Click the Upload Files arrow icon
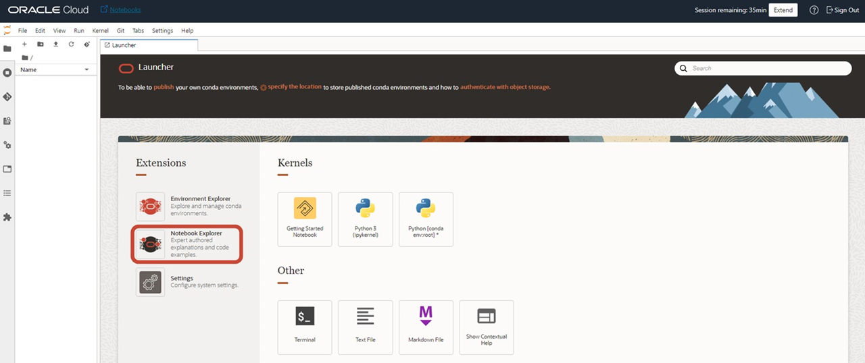 55,44
